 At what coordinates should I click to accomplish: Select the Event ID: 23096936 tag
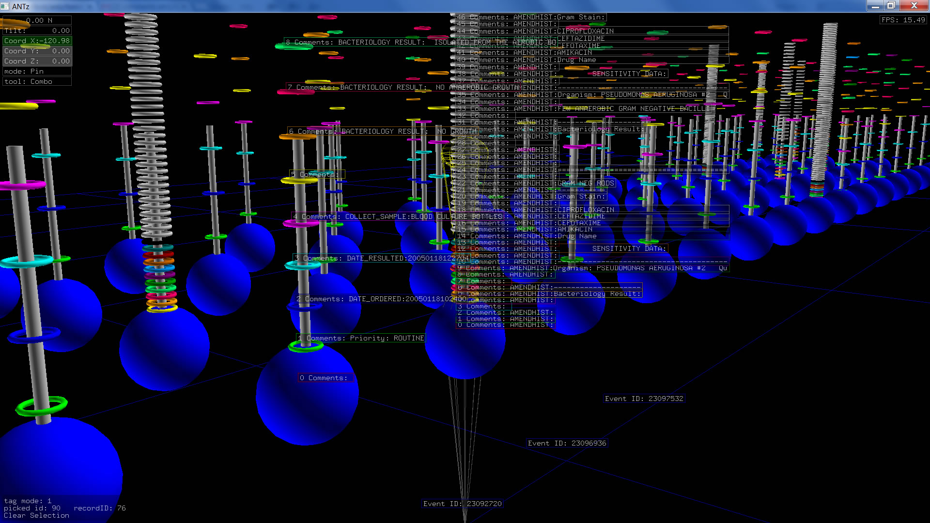[567, 443]
